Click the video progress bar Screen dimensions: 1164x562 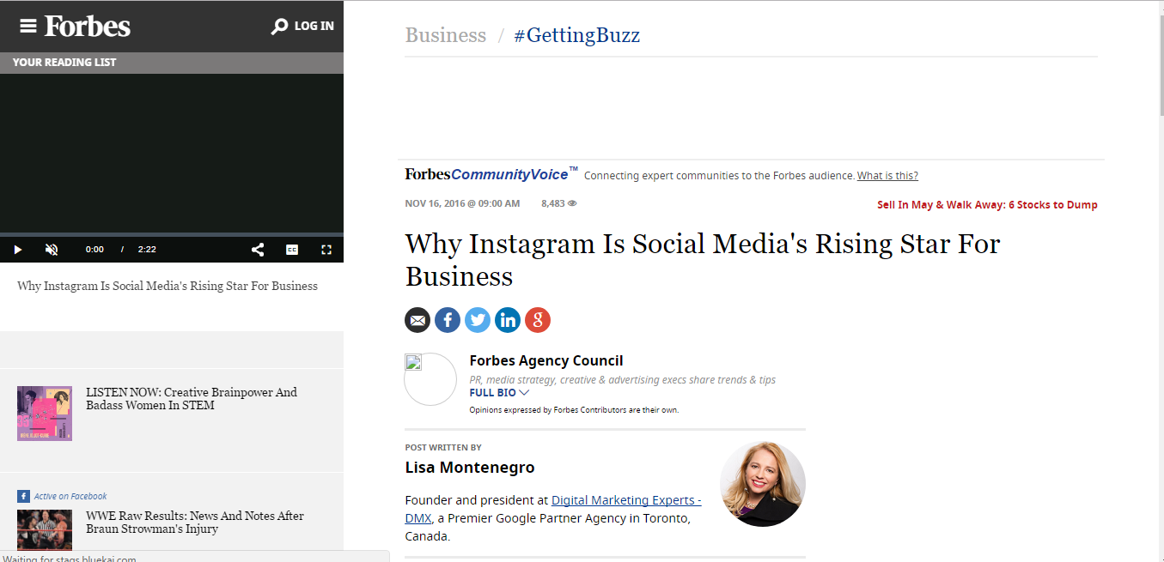172,234
